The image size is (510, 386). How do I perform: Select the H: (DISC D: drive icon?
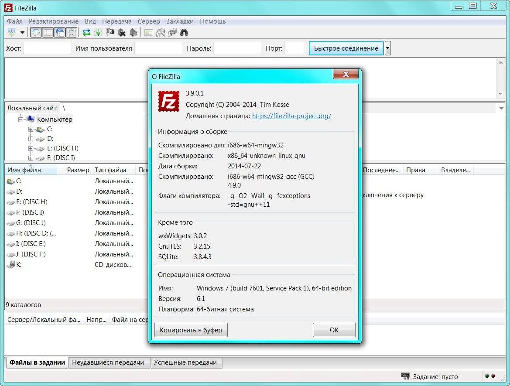click(x=11, y=234)
